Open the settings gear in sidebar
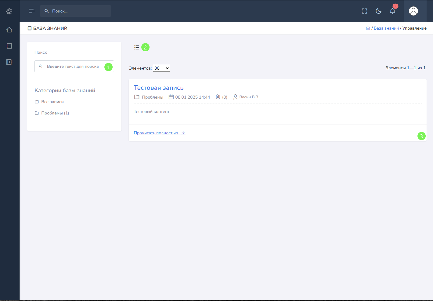Viewport: 433px width, 301px height. 9,11
